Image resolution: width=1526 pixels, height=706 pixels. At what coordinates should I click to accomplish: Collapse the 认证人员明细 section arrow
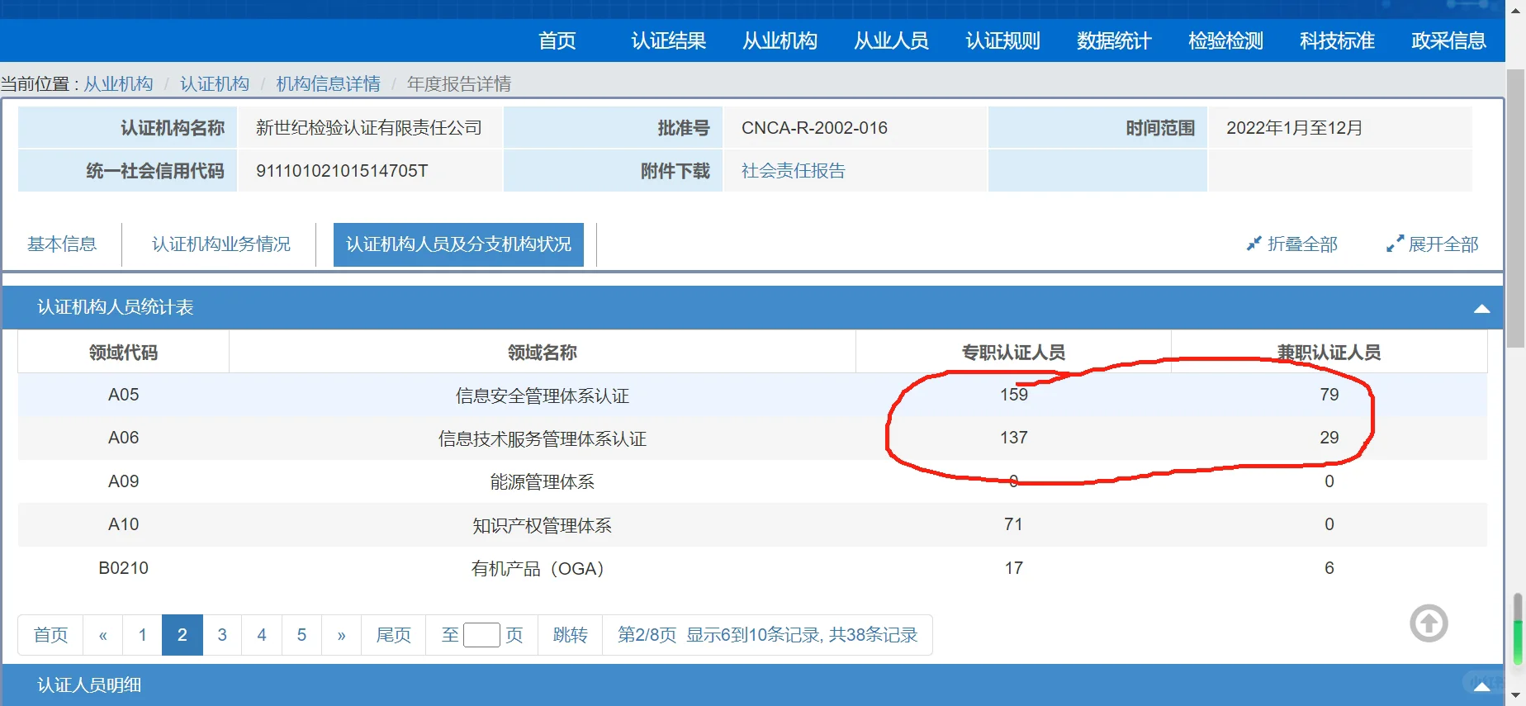pyautogui.click(x=1481, y=686)
